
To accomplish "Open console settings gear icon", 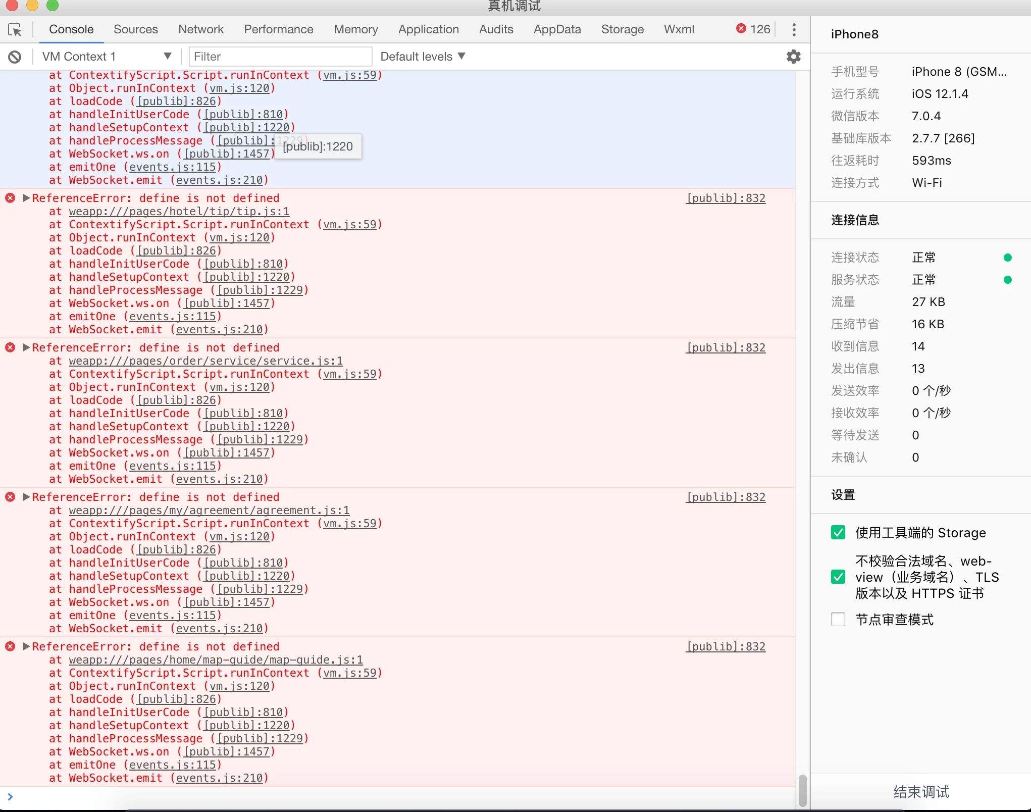I will [x=793, y=57].
